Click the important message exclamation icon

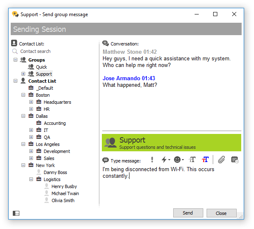[152, 160]
